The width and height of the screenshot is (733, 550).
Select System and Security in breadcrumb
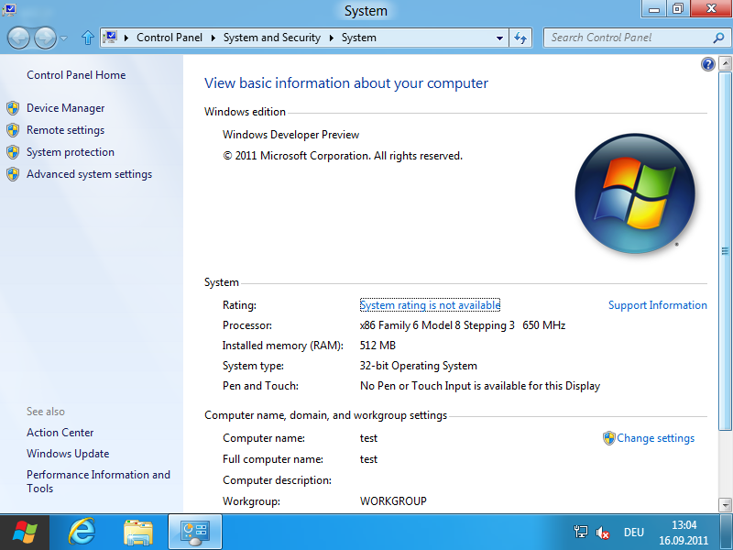pyautogui.click(x=272, y=38)
